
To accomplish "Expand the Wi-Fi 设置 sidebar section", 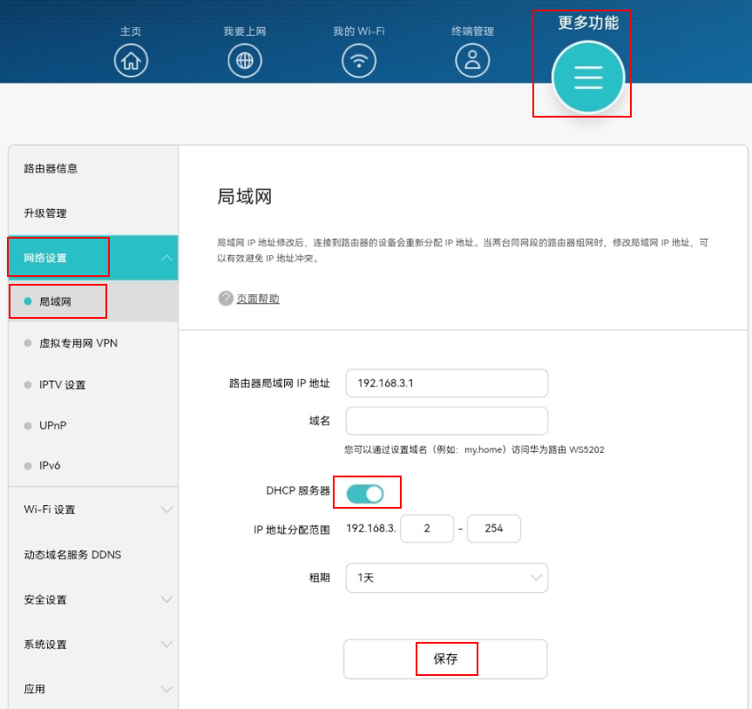I will [92, 510].
